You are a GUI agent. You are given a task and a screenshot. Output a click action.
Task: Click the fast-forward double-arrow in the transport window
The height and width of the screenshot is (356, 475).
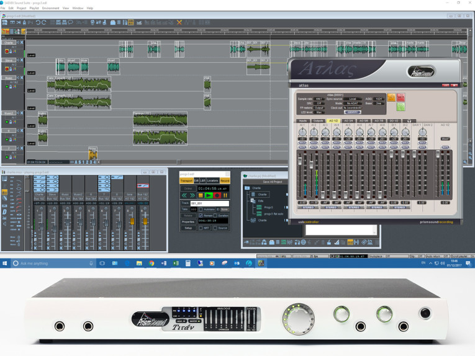pyautogui.click(x=192, y=196)
